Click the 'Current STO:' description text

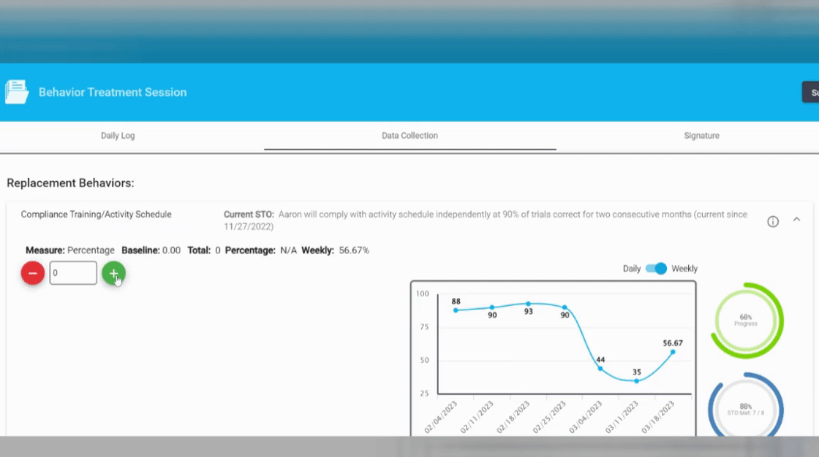tap(486, 220)
